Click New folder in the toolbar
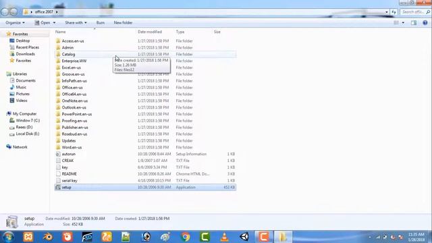The width and height of the screenshot is (432, 243). pyautogui.click(x=123, y=22)
